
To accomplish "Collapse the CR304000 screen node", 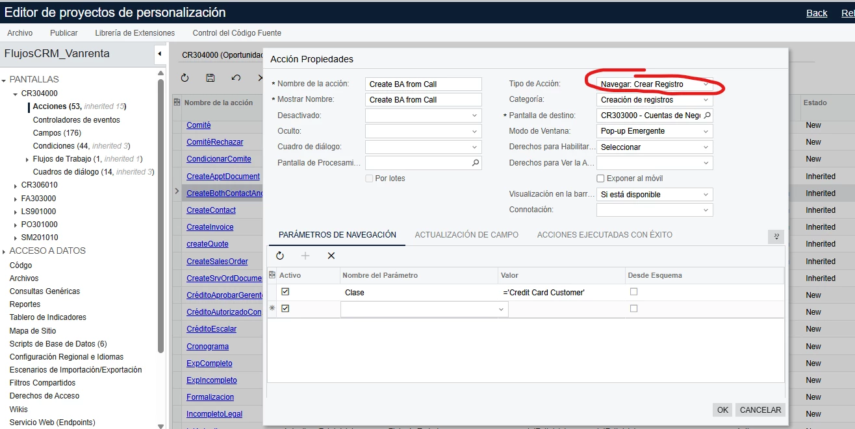I will click(x=16, y=94).
